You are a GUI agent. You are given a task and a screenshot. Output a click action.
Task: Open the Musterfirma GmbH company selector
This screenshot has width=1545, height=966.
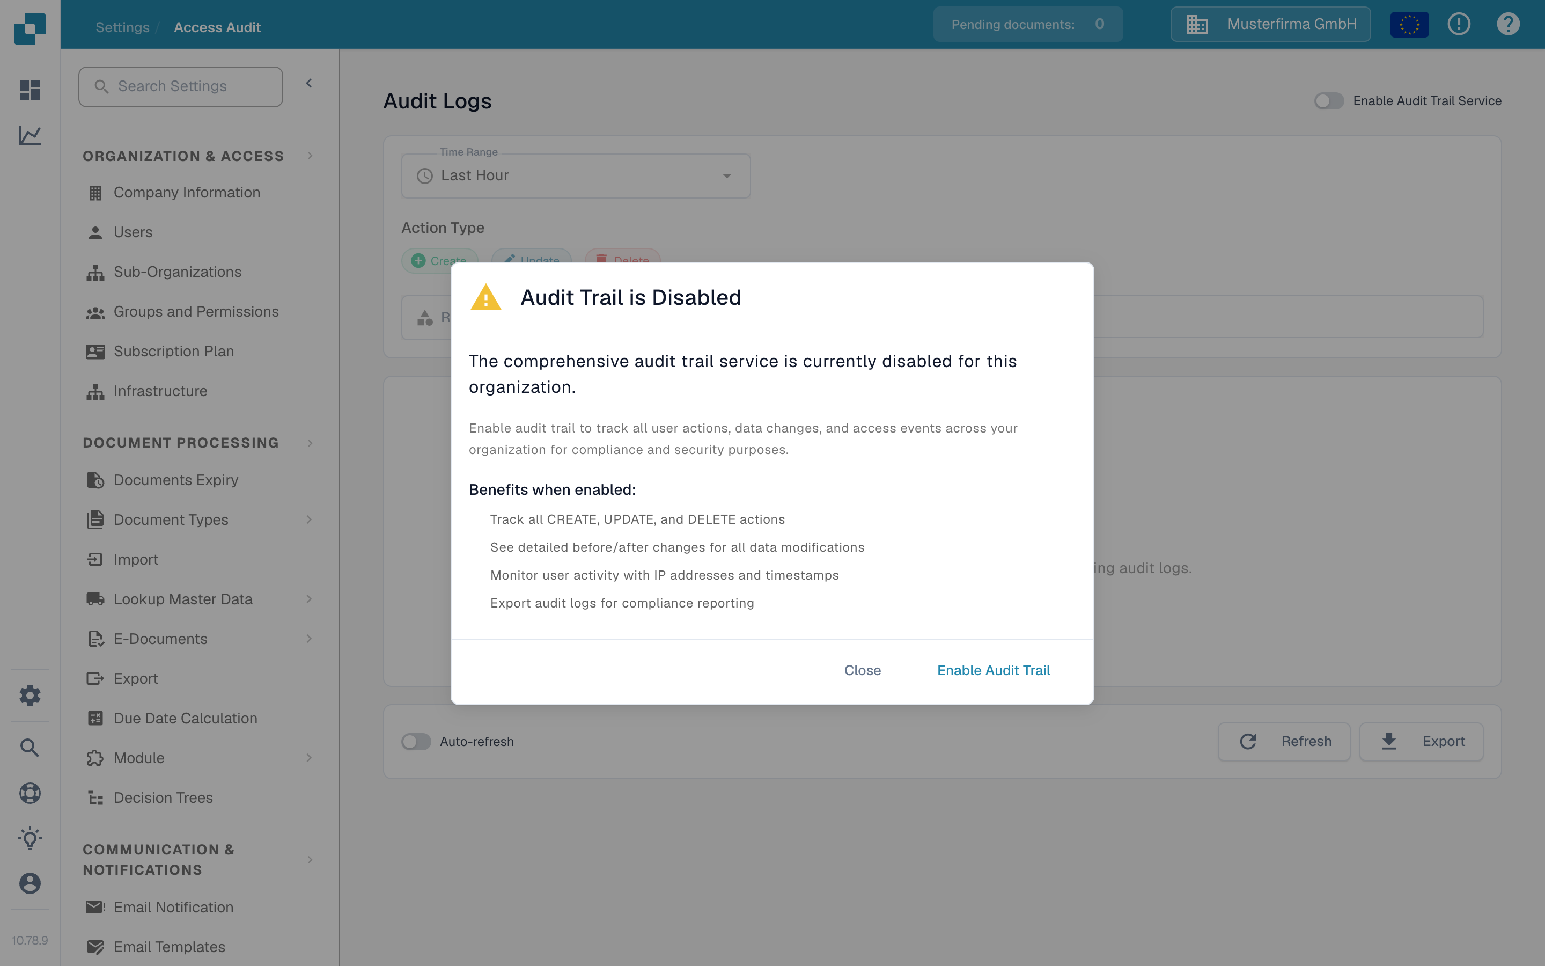pyautogui.click(x=1270, y=24)
